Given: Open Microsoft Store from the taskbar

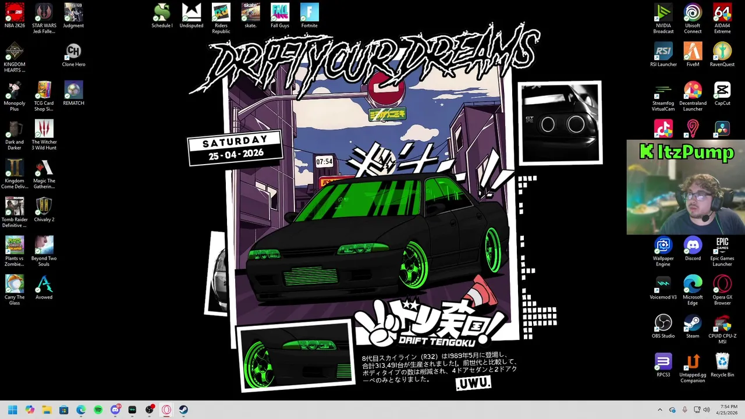Looking at the screenshot, I should (x=64, y=410).
